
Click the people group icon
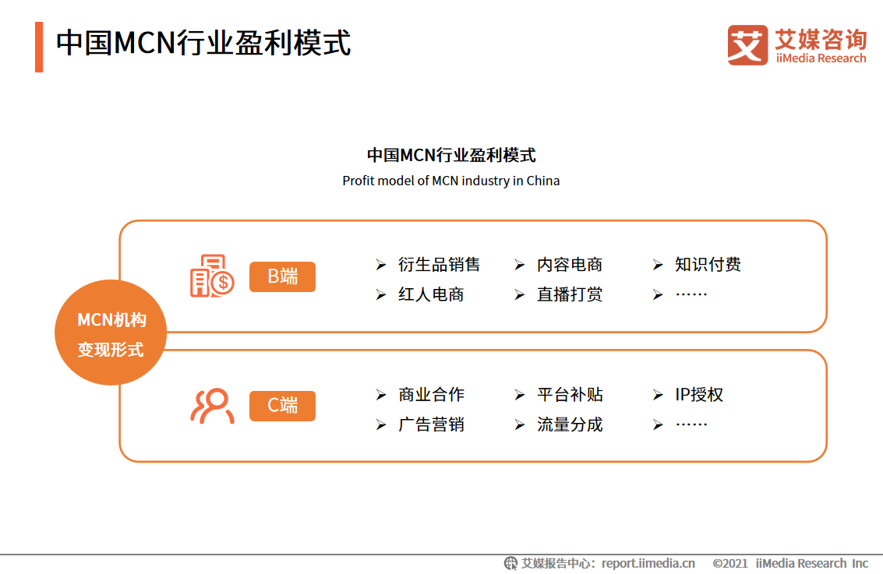212,406
